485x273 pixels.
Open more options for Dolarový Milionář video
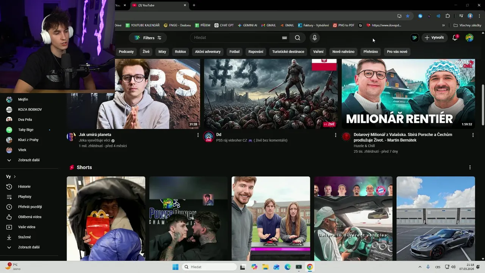point(473,135)
